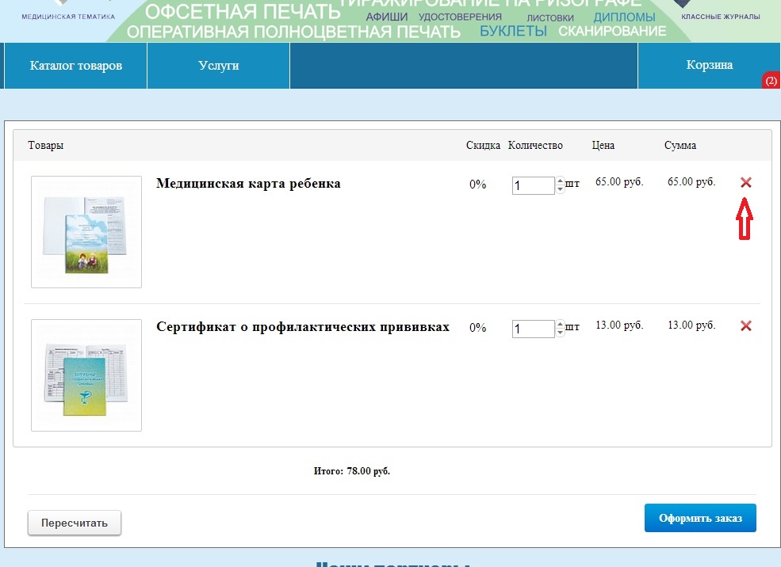This screenshot has width=781, height=567.
Task: Click the cart item count badge (2)
Action: [771, 81]
